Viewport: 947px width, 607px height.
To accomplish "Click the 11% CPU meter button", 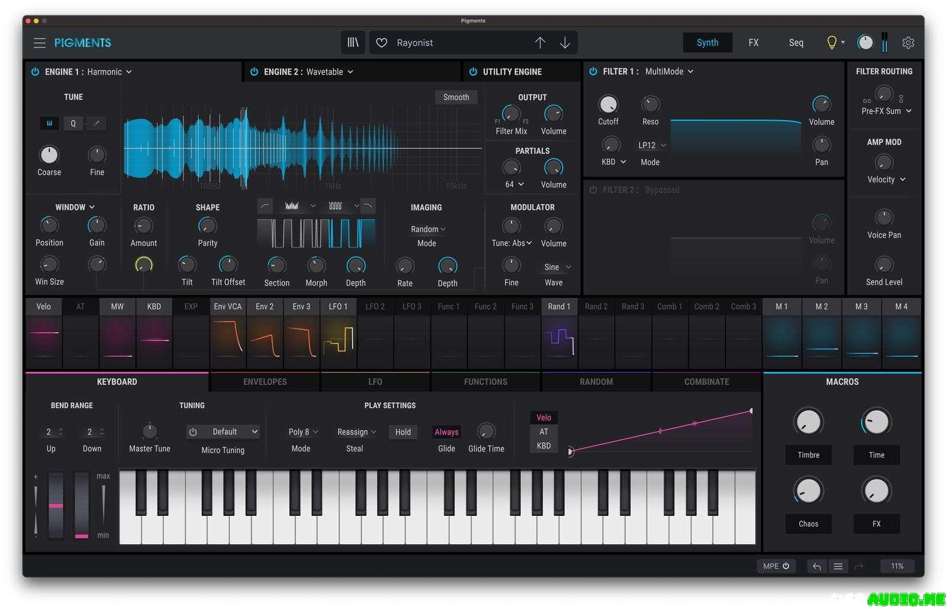I will [x=897, y=566].
